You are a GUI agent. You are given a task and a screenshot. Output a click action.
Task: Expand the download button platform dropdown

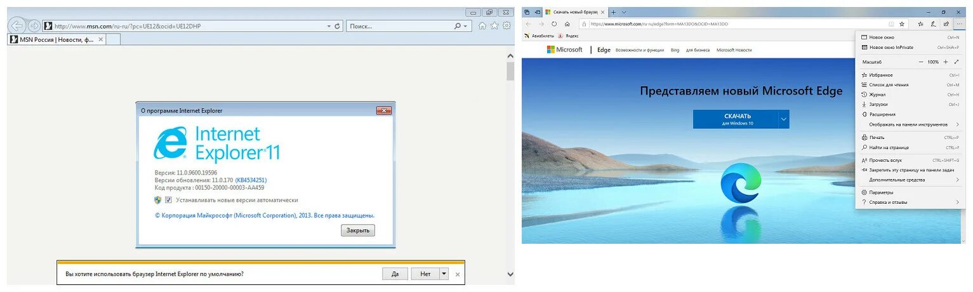[784, 119]
